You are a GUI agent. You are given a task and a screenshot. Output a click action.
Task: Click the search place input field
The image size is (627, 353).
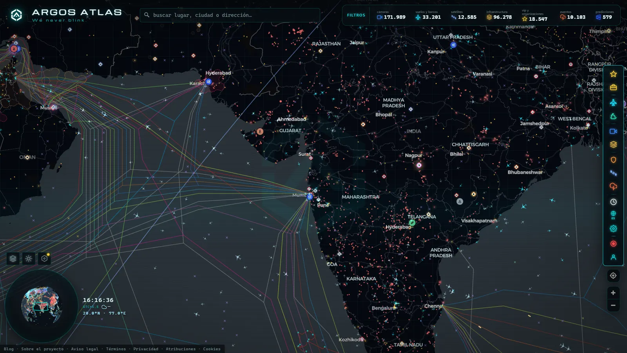coord(230,15)
